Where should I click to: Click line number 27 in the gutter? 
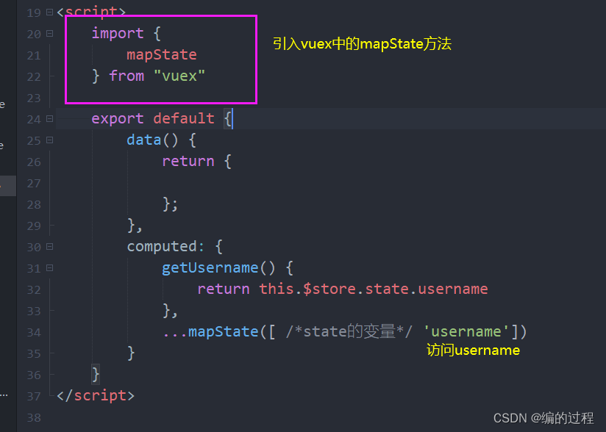click(34, 184)
